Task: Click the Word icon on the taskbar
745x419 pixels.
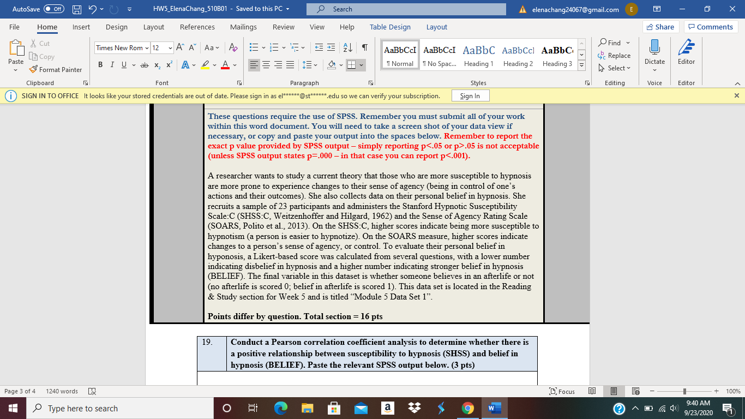Action: [494, 408]
